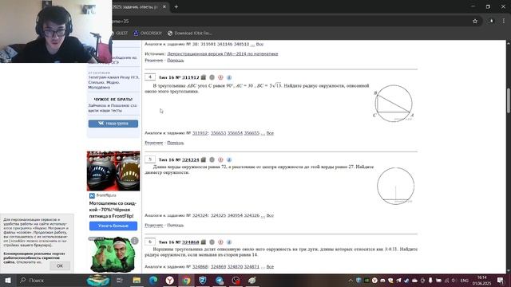Open the notification center icon

501,280
